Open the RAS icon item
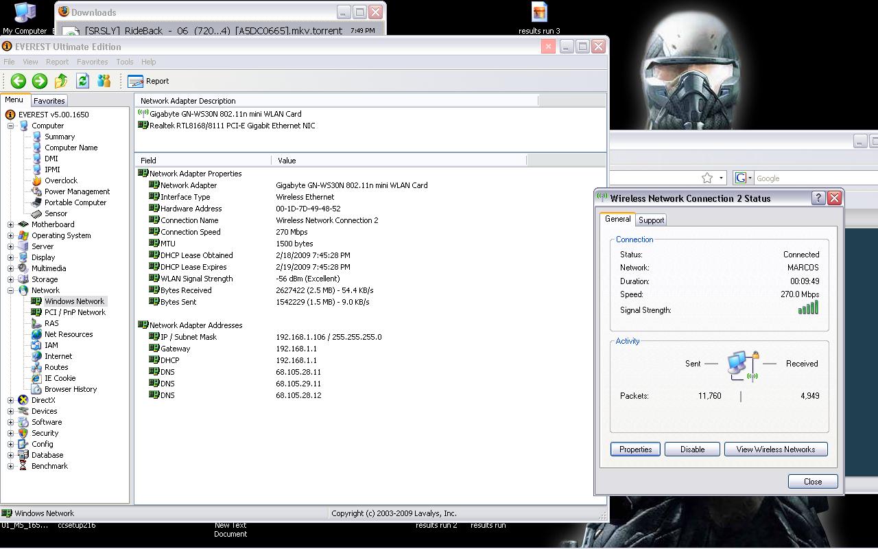Screen dimensions: 878x549 point(37,323)
